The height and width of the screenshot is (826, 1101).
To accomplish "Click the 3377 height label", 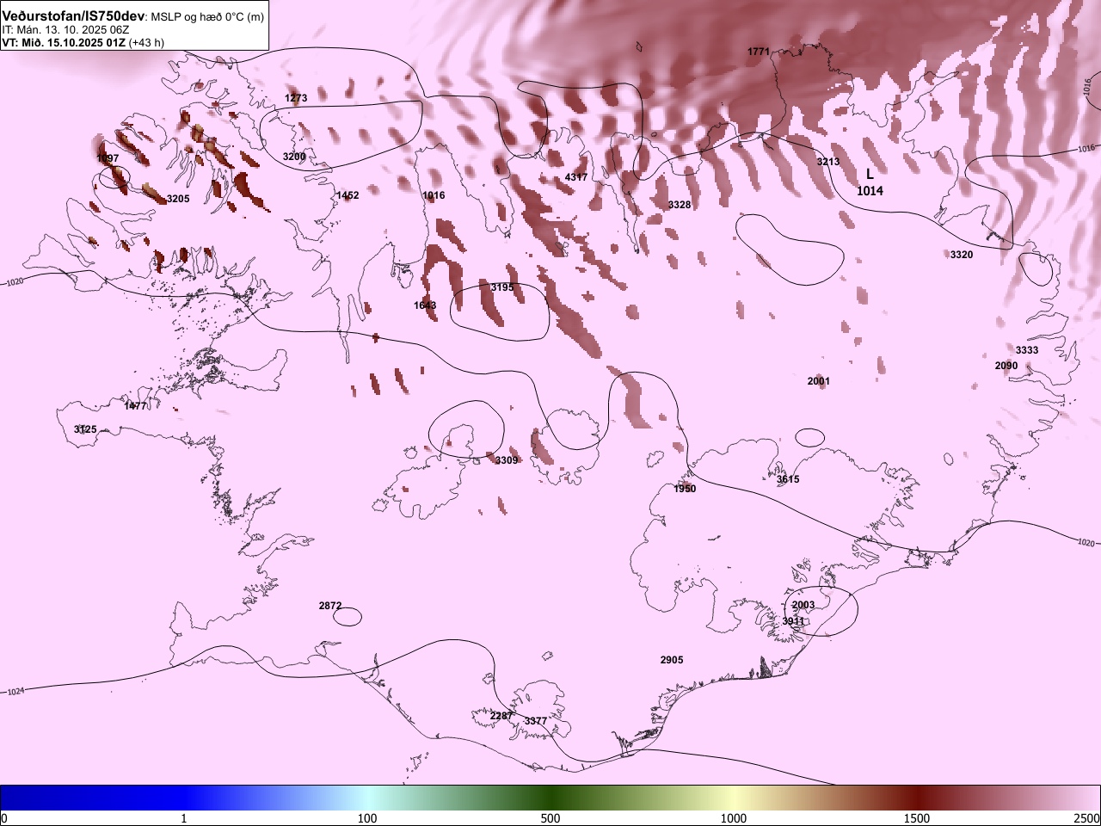I will (536, 721).
